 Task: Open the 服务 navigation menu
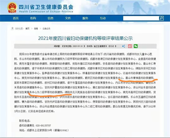point(85,18)
